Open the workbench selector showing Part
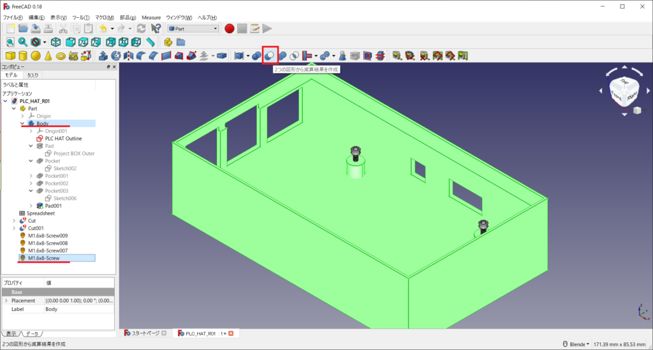 pyautogui.click(x=193, y=29)
